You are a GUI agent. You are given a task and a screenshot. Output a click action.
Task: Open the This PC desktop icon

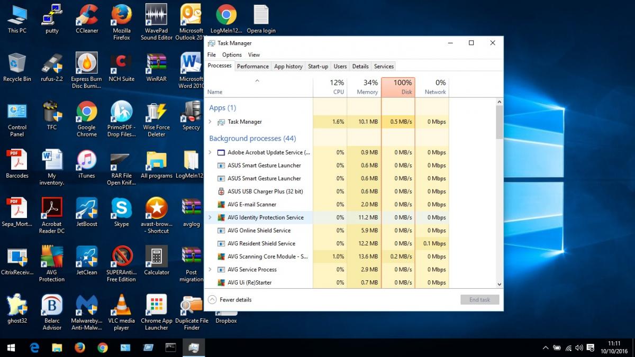17,20
